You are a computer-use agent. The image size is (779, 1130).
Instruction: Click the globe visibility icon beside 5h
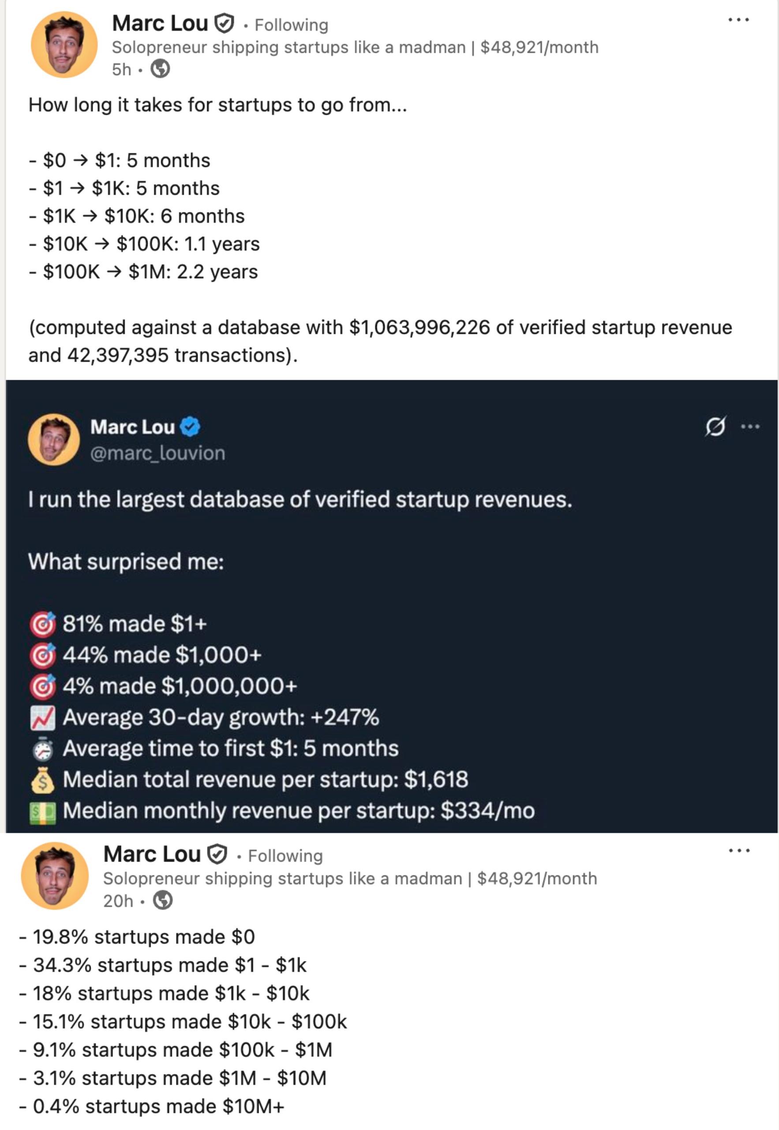[160, 69]
